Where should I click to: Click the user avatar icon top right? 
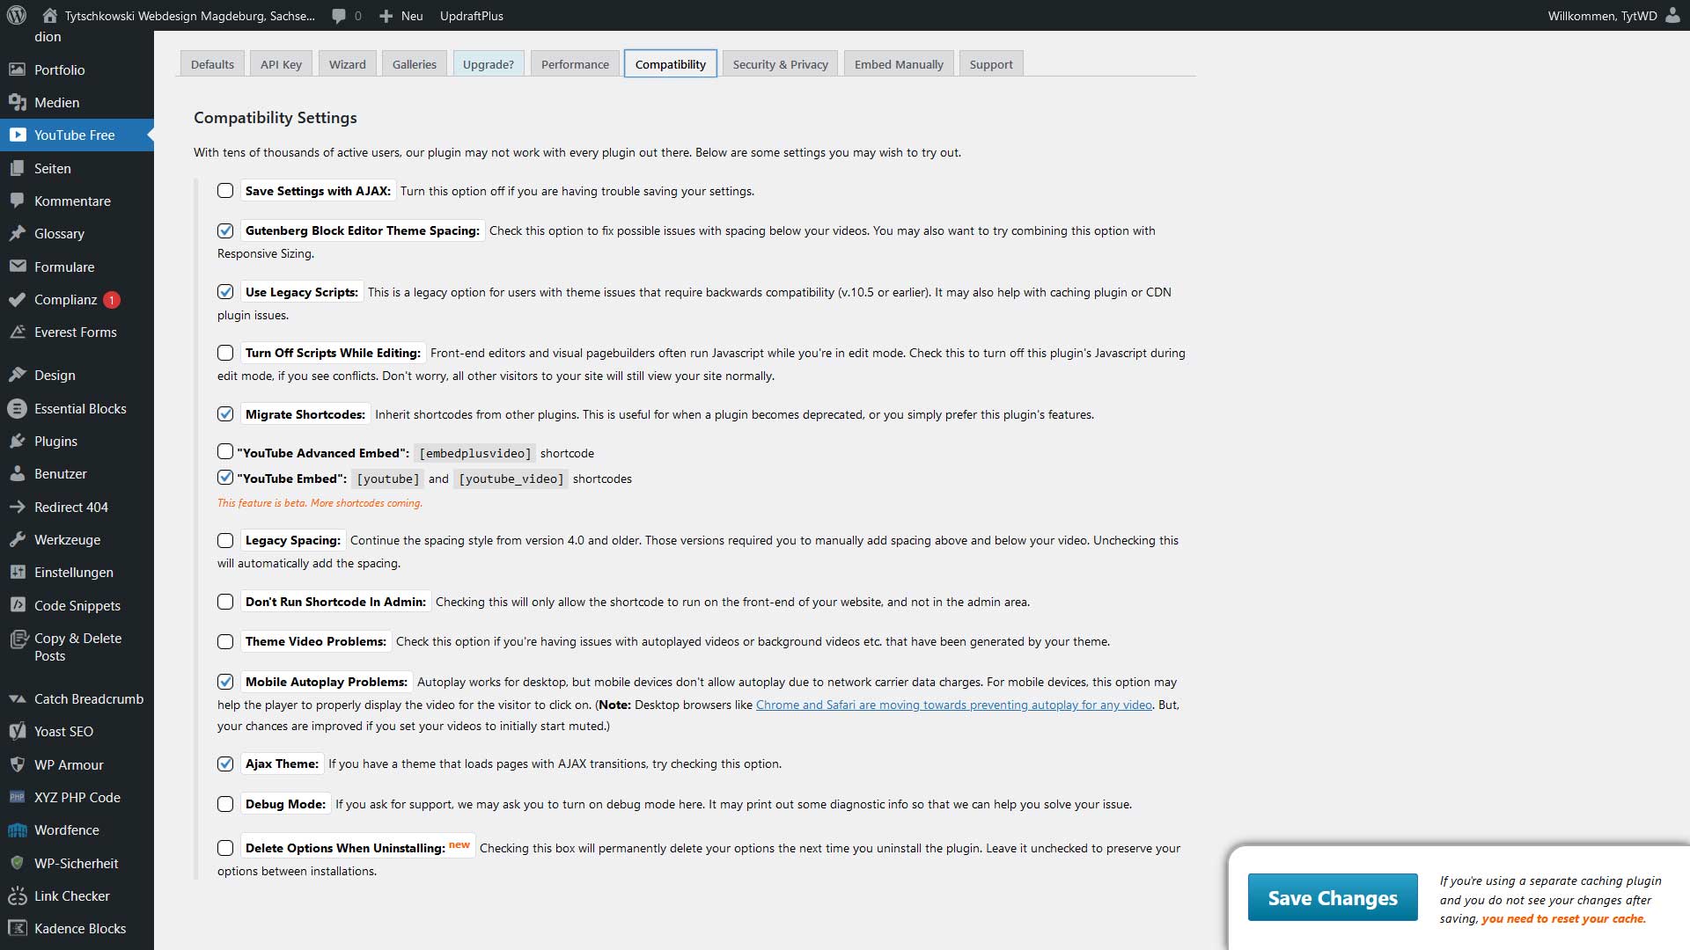[1672, 15]
